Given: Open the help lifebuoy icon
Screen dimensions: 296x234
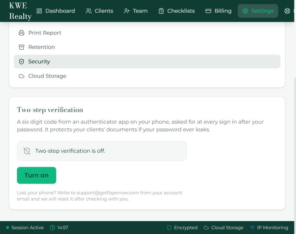Looking at the screenshot, I should tap(287, 11).
